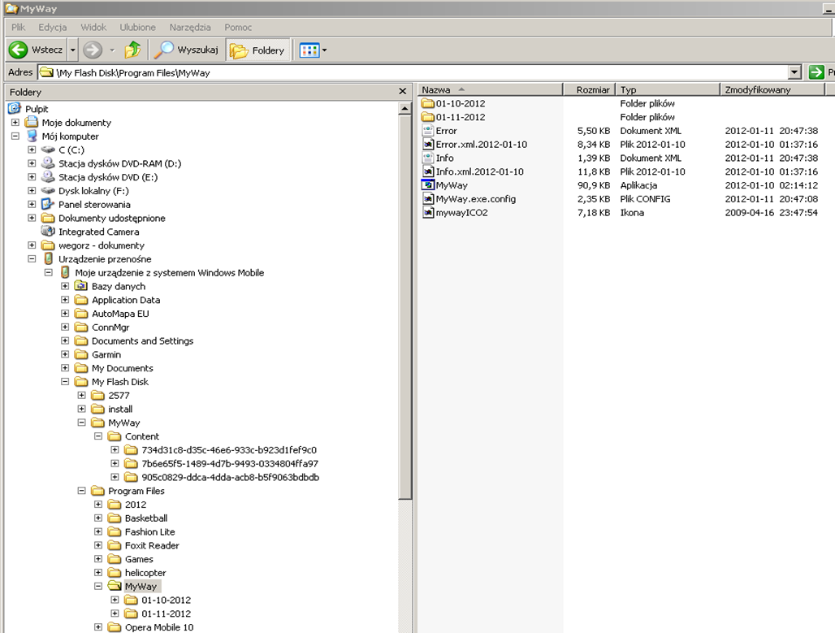The height and width of the screenshot is (633, 835).
Task: Click the Plik CONFIG type cell
Action: coord(645,199)
